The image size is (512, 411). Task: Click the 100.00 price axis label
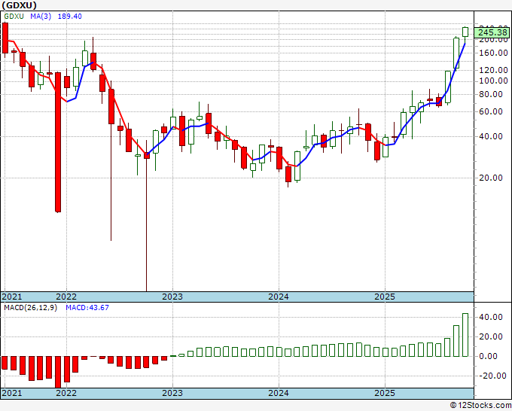pyautogui.click(x=493, y=81)
